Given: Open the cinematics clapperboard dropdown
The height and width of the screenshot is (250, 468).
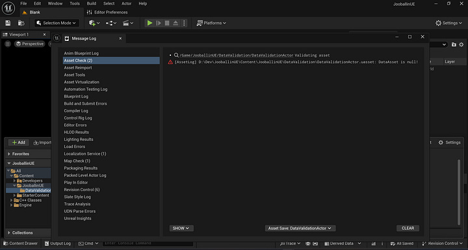Looking at the screenshot, I should pyautogui.click(x=128, y=23).
